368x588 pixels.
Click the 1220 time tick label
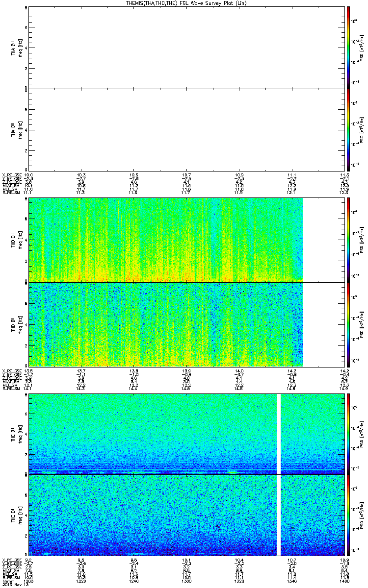pyautogui.click(x=81, y=580)
